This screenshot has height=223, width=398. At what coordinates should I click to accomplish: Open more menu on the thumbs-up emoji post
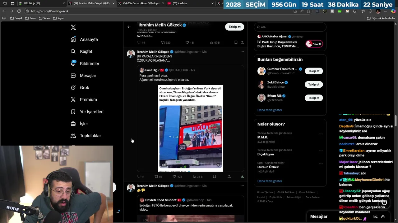point(242,186)
